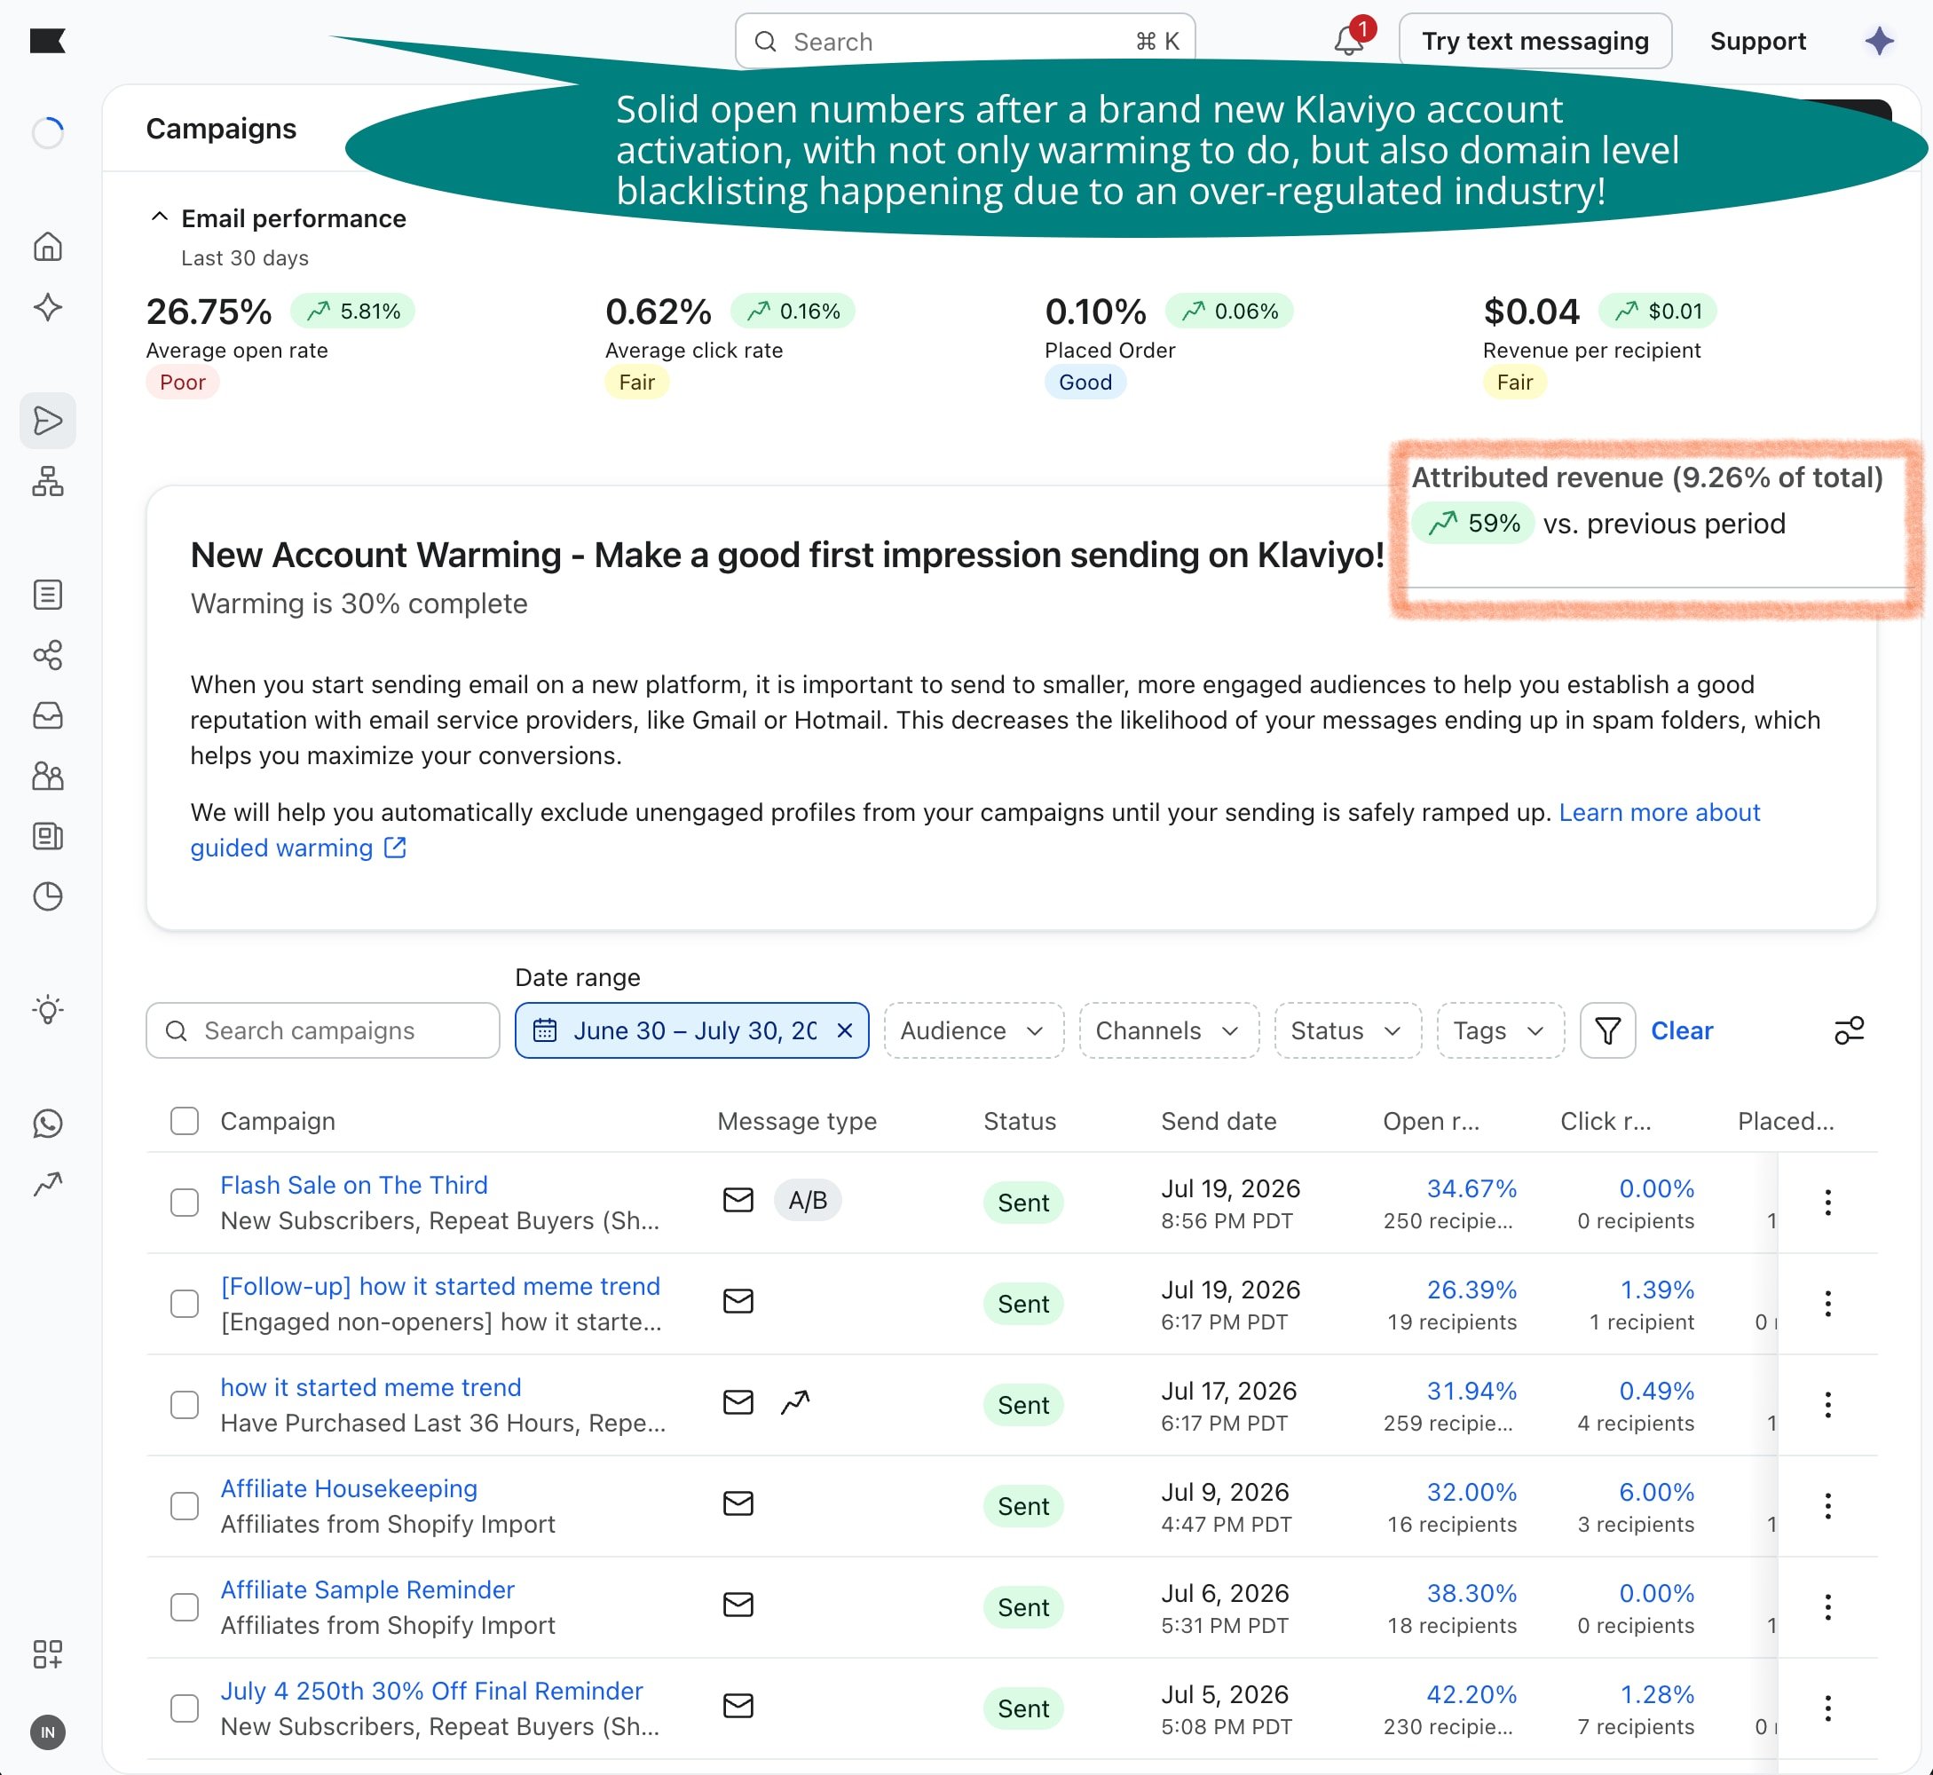Open the table column settings icon

[x=1849, y=1030]
